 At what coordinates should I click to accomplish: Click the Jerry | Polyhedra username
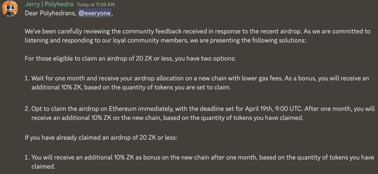[49, 4]
